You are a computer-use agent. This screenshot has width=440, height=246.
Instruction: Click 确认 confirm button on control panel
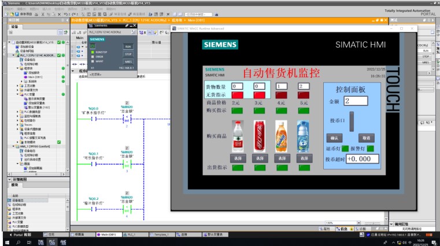click(x=334, y=138)
